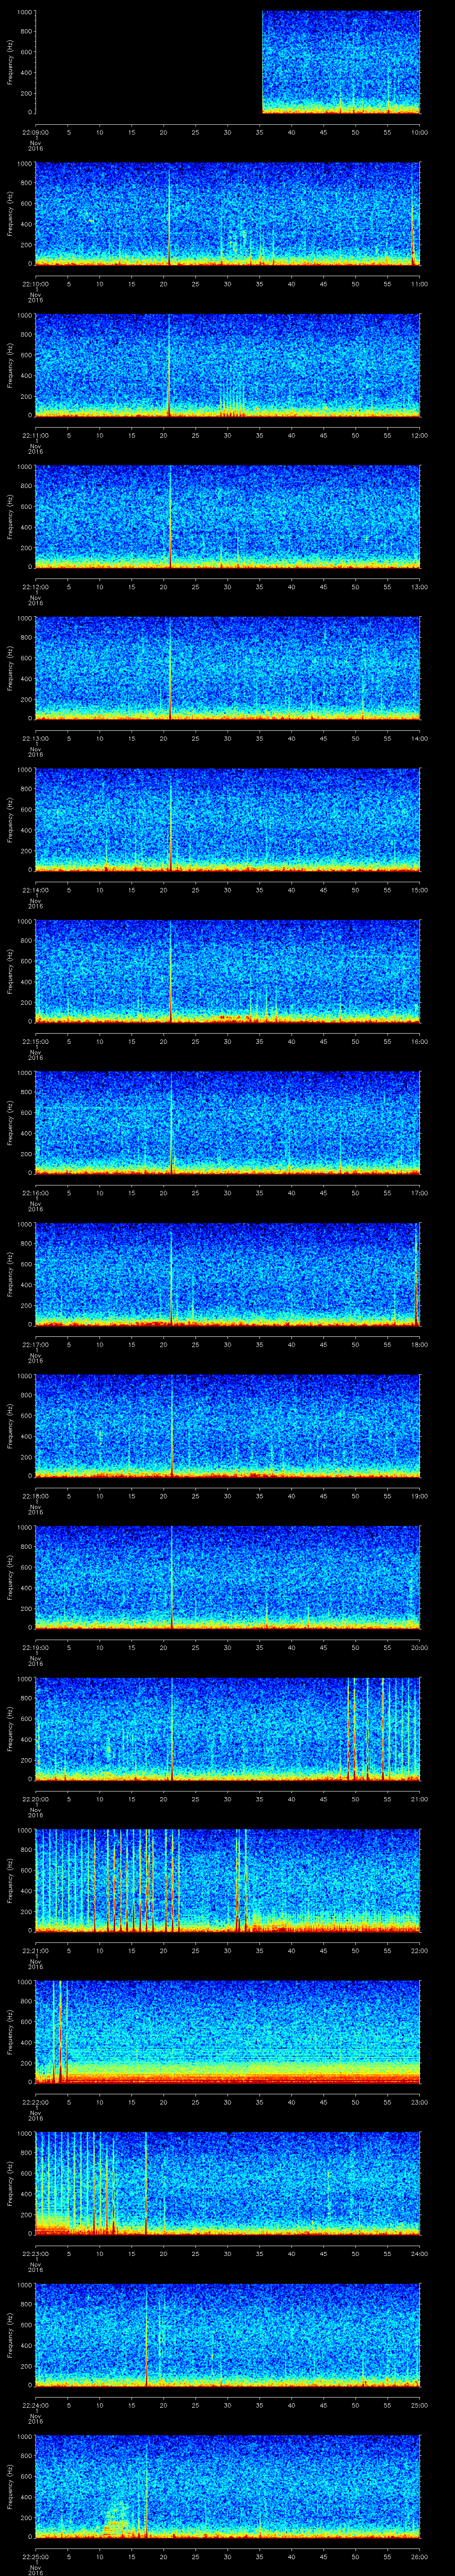Viewport: 455px width, 2576px height.
Task: Click the 22:24:00 time label
Action: 36,2405
